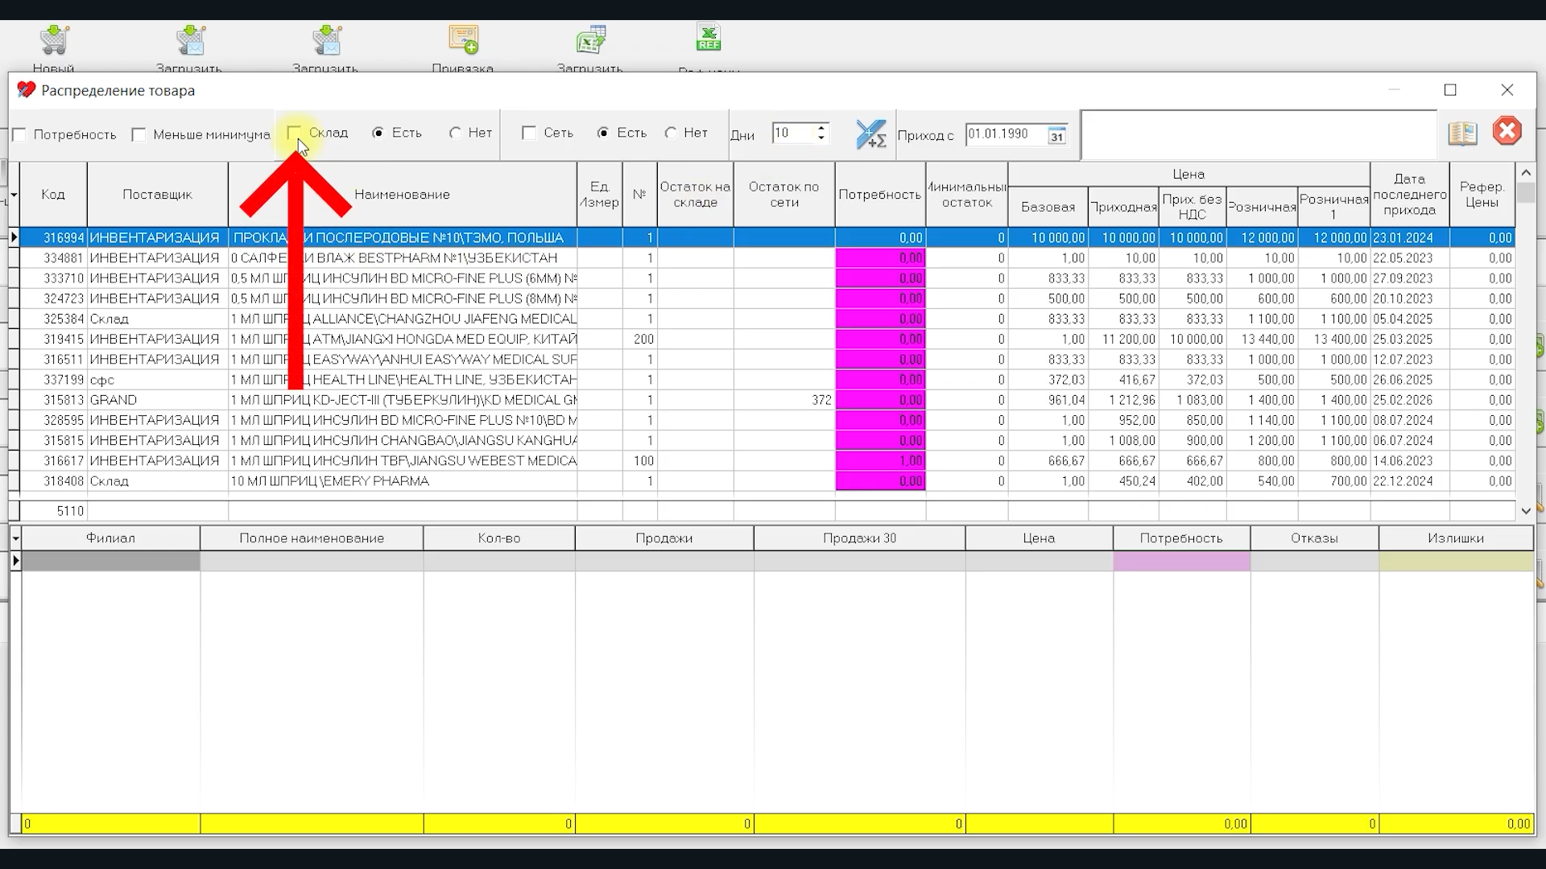Image resolution: width=1546 pixels, height=869 pixels.
Task: Select the Есть radio next to Сеть
Action: tap(603, 133)
